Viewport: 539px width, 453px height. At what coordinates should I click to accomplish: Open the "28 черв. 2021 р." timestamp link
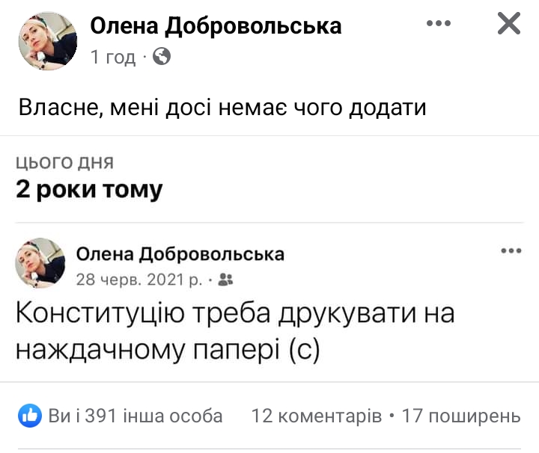click(x=139, y=280)
